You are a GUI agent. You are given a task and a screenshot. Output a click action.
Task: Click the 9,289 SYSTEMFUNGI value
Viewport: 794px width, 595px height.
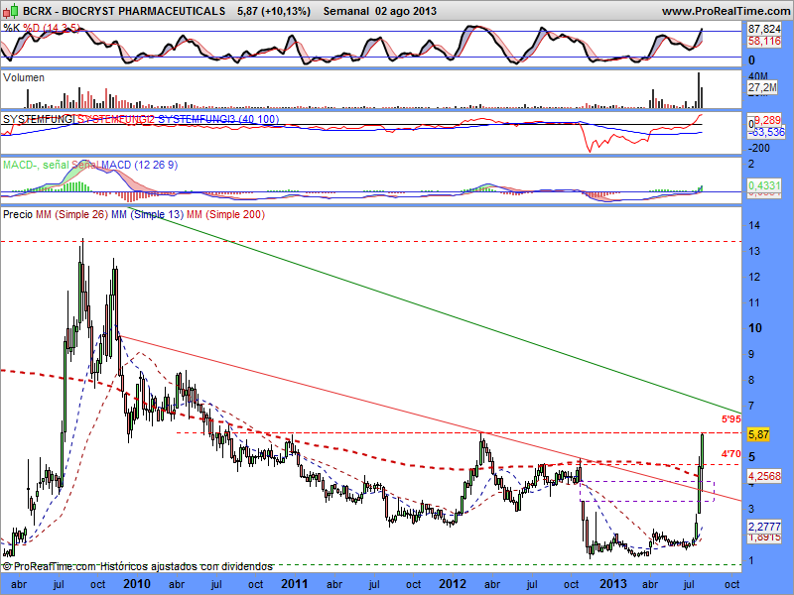[767, 120]
